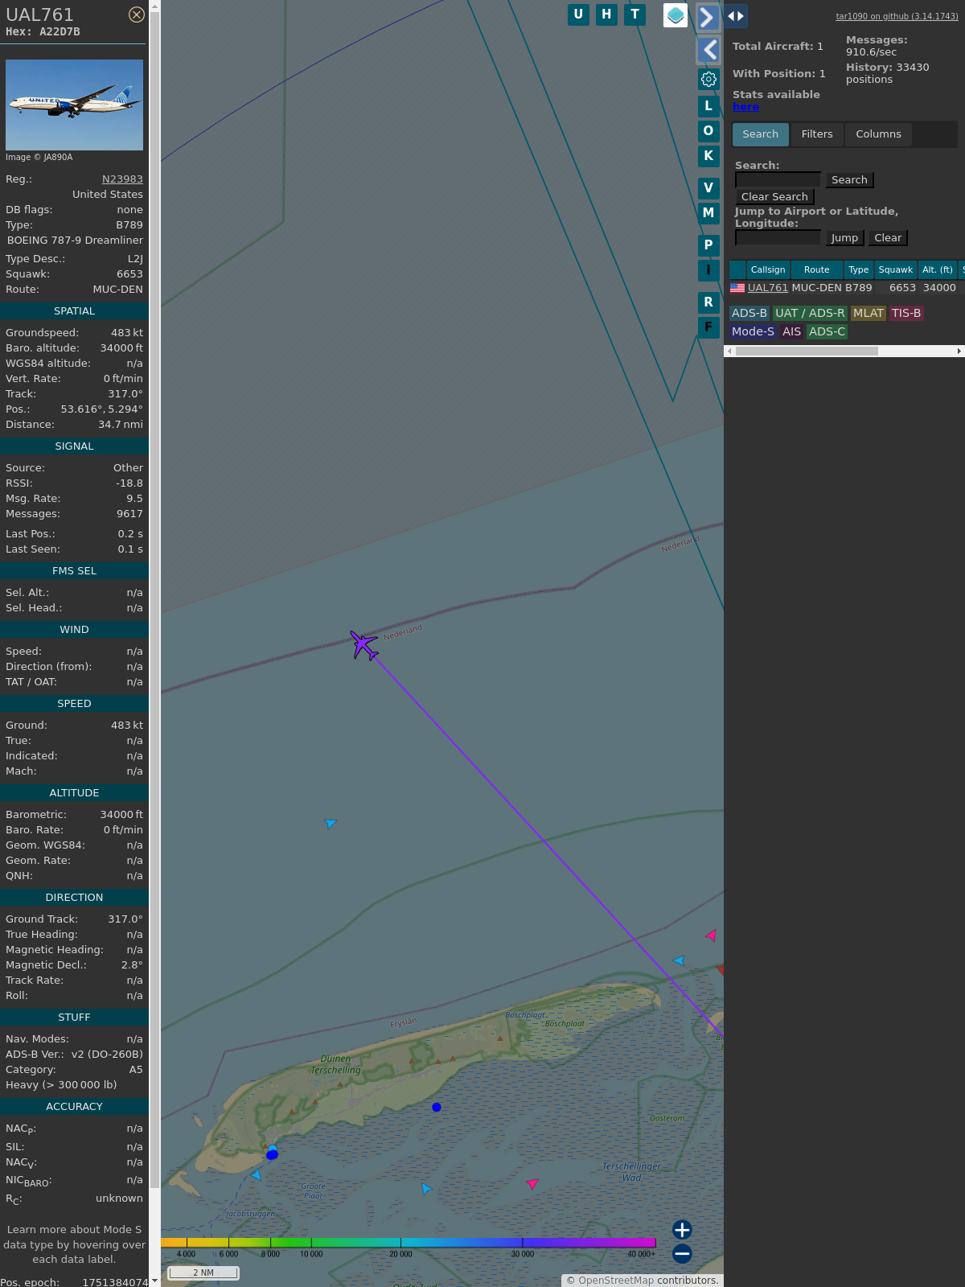
Task: Click the Search button
Action: pos(849,180)
